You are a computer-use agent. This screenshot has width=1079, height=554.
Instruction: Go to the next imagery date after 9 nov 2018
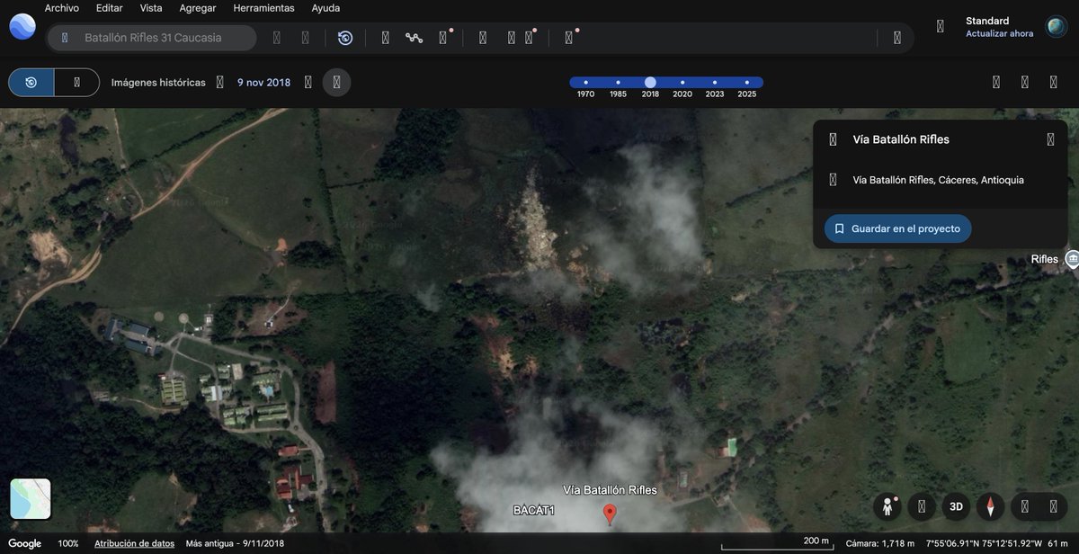tap(308, 82)
